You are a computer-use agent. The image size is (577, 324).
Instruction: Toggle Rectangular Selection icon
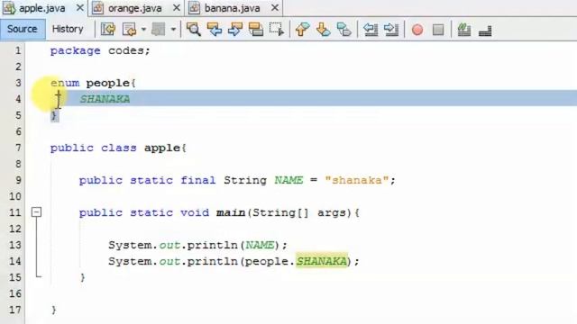[277, 30]
